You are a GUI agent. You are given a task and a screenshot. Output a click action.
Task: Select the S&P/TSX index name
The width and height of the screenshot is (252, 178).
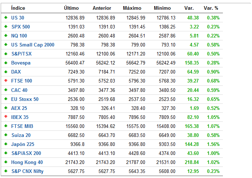(x=22, y=54)
